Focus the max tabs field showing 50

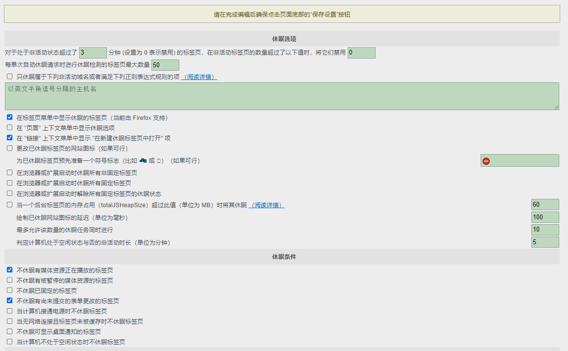coord(165,65)
